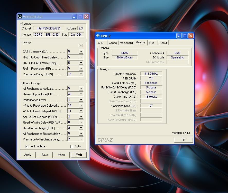Click the Channels # value Dual
The height and width of the screenshot is (193, 228).
(177, 53)
